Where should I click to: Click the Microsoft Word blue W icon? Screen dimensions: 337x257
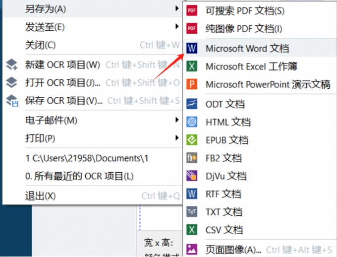[x=192, y=48]
